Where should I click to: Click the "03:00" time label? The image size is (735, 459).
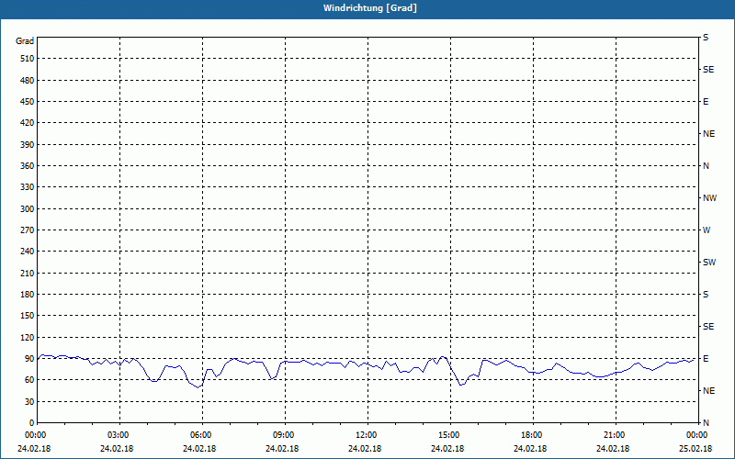coord(117,435)
